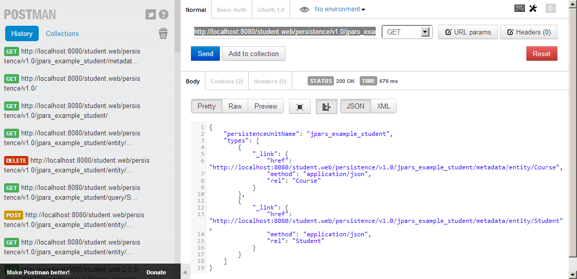The image size is (577, 279).
Task: Open history GET request ending jpars_example_student/
Action: (72, 111)
